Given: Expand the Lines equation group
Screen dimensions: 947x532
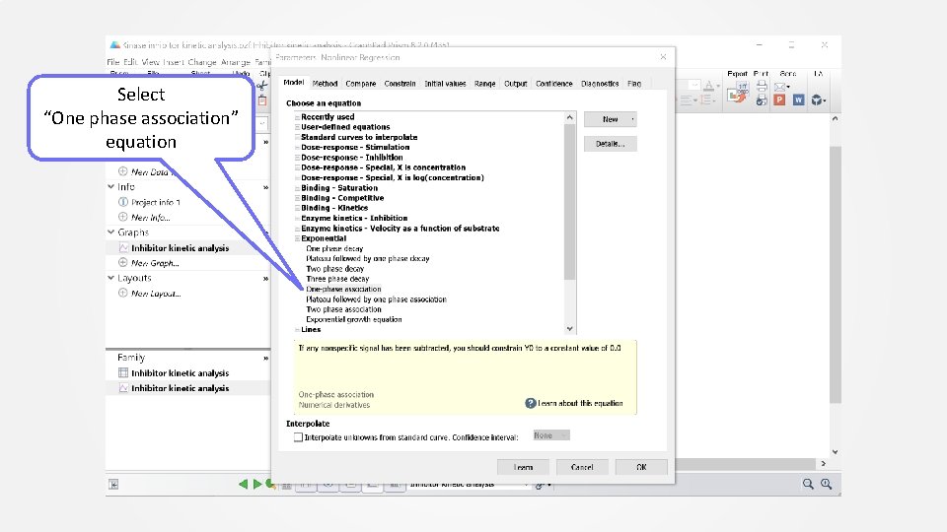Looking at the screenshot, I should click(x=297, y=330).
